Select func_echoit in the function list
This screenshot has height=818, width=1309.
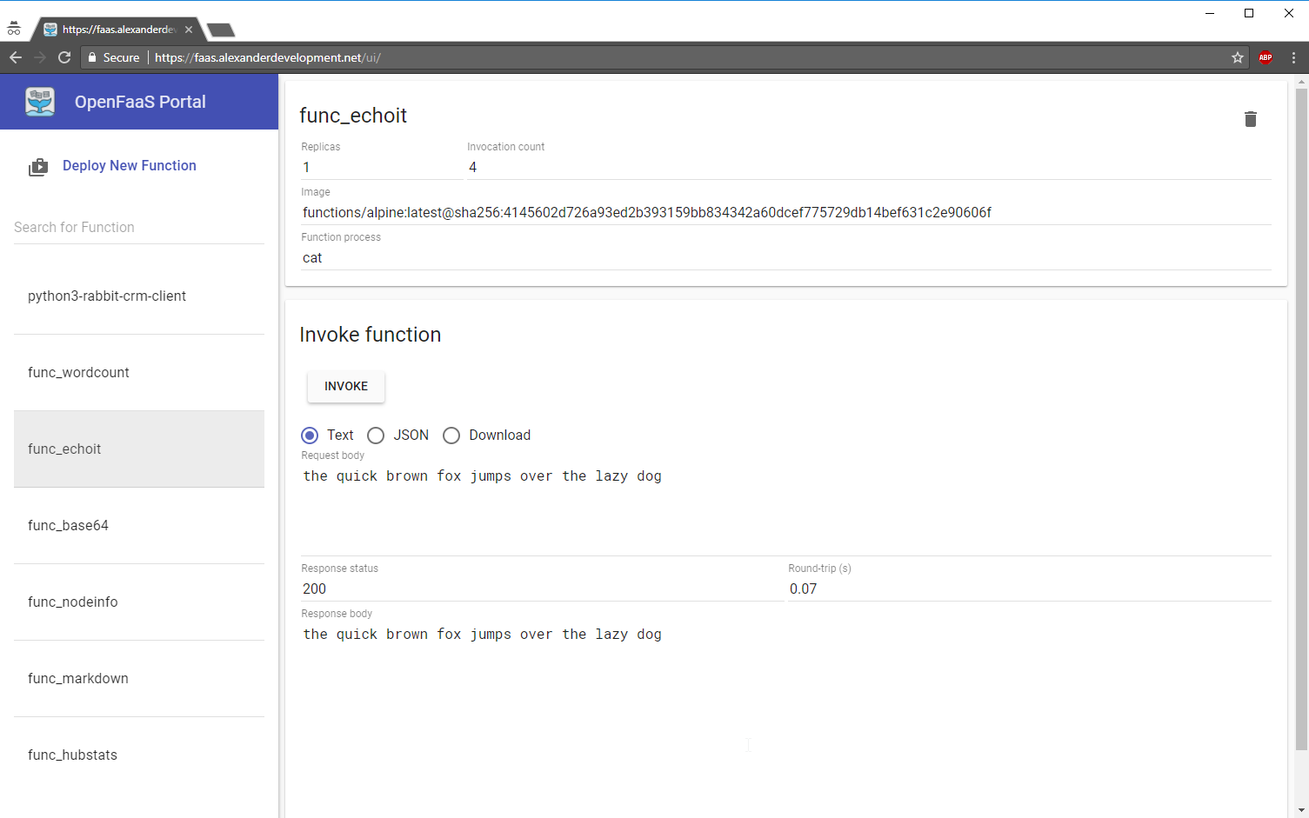click(x=139, y=449)
